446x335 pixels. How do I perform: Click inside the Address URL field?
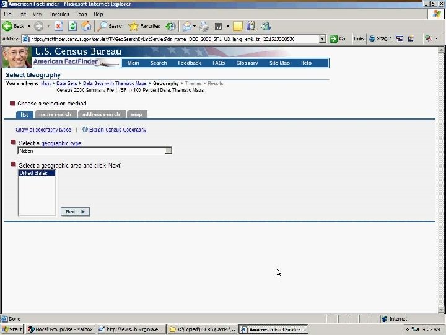pos(174,39)
